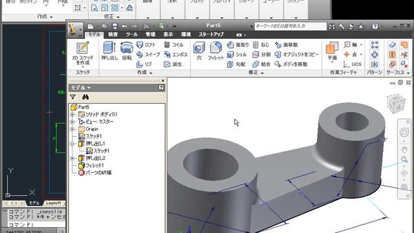Switch to the 環境 ribbon tab
The width and height of the screenshot is (414, 233).
pos(186,34)
